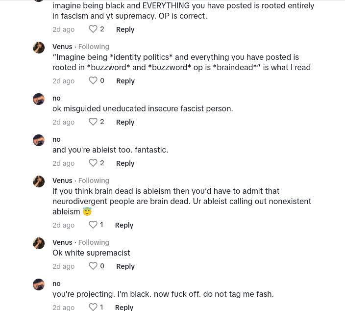Viewport: 345px width, 311px height.
Task: Reply to Venus's 'nonexistent ableism' comment
Action: [x=124, y=225]
